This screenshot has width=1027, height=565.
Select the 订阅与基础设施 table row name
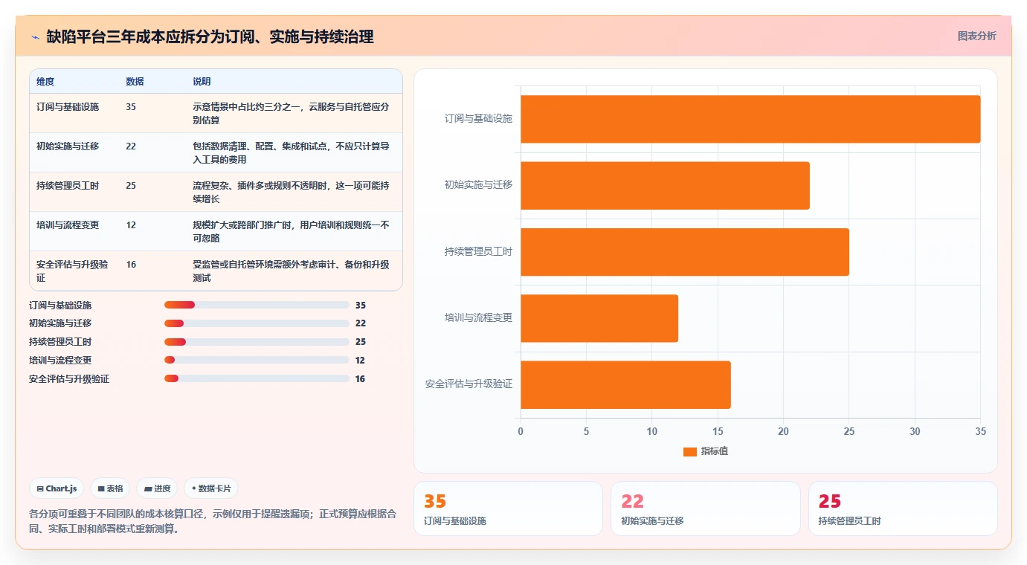point(68,107)
